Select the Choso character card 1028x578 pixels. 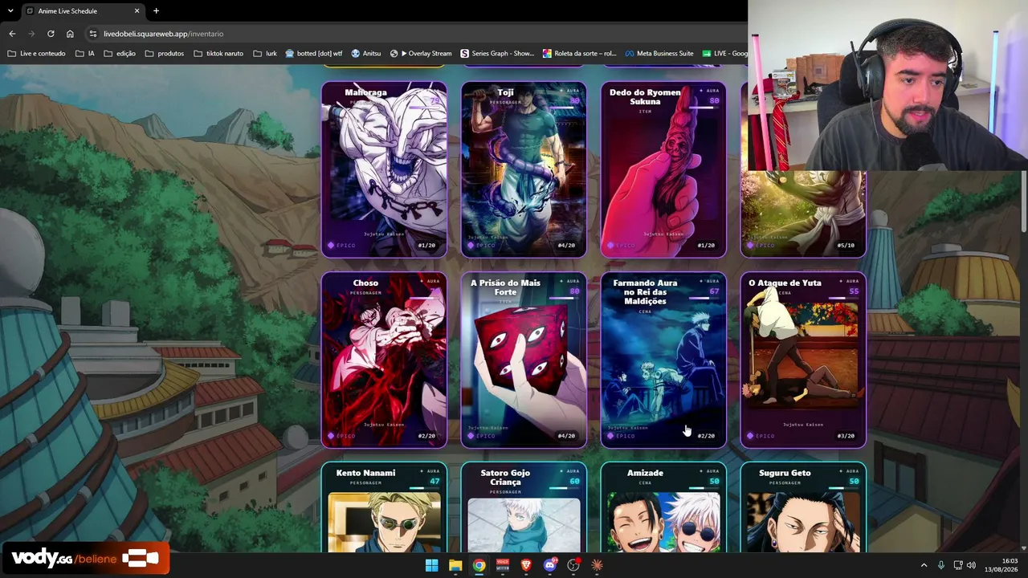(384, 360)
